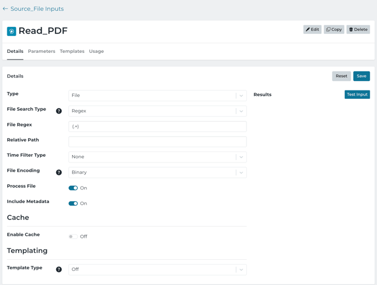Click the help icon beside Template Type
Viewport: 377px width, 285px height.
coord(59,269)
